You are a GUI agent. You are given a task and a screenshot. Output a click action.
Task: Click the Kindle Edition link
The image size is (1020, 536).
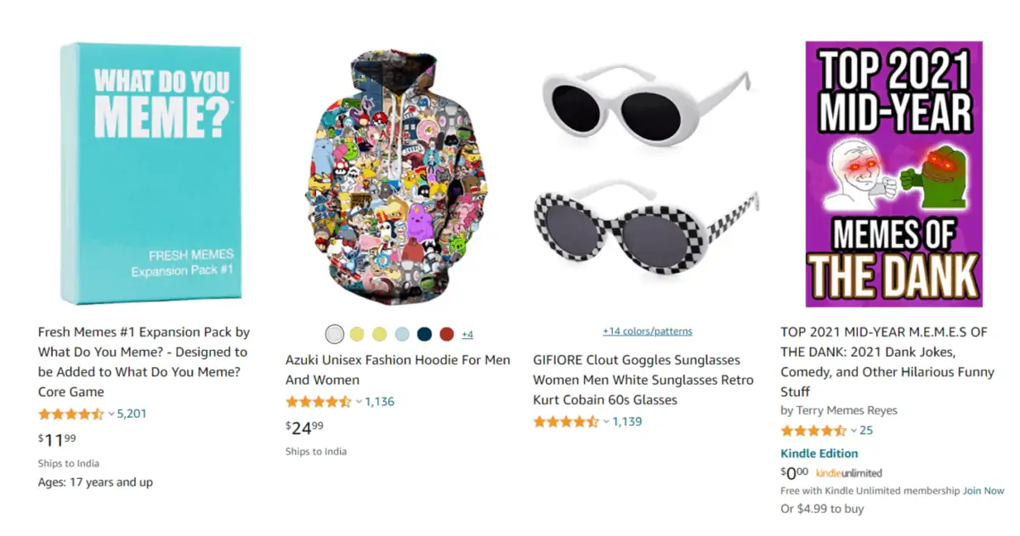(819, 454)
